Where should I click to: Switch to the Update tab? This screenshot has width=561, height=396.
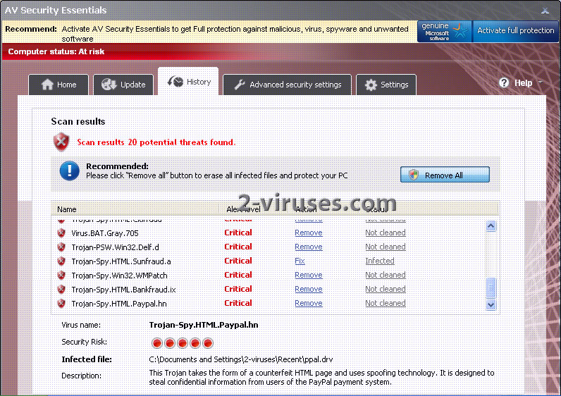pyautogui.click(x=123, y=85)
